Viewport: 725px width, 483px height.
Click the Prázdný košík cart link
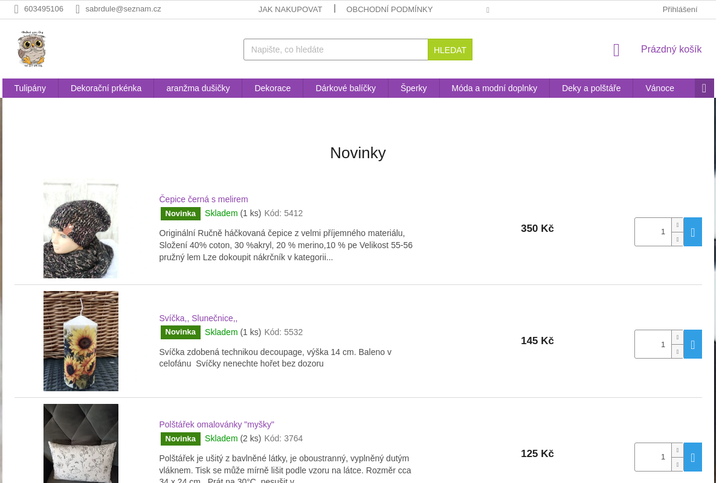tap(671, 50)
